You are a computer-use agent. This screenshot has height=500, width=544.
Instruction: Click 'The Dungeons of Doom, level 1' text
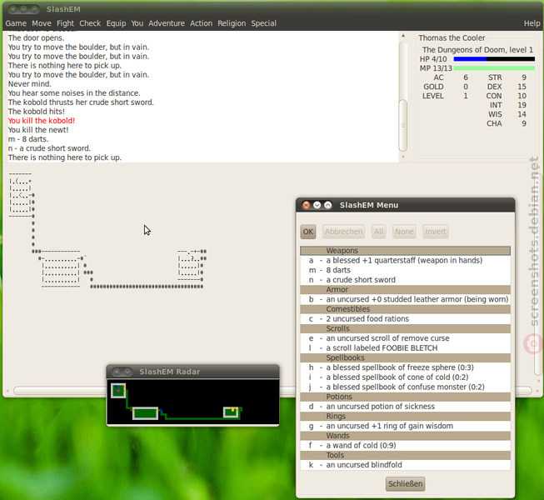point(477,50)
